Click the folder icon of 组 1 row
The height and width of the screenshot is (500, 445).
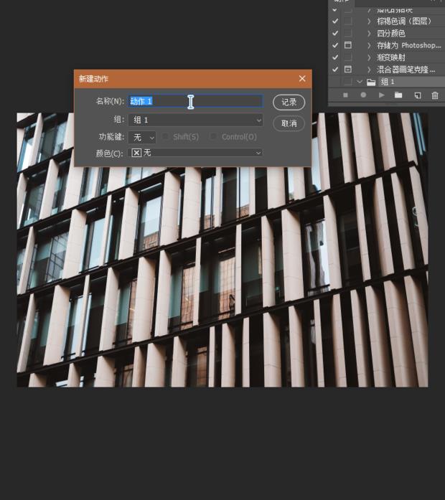pyautogui.click(x=371, y=82)
